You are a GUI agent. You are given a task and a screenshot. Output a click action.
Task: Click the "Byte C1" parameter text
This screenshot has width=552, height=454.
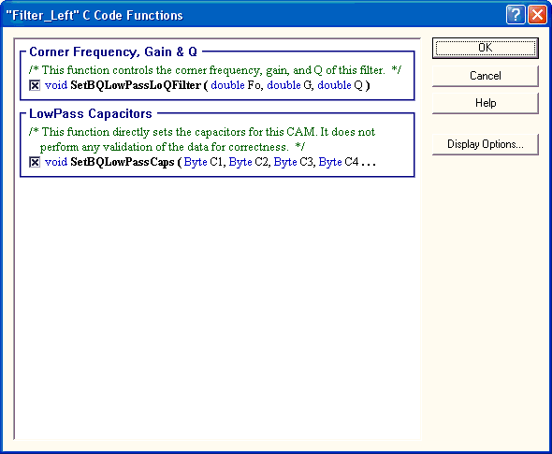203,162
